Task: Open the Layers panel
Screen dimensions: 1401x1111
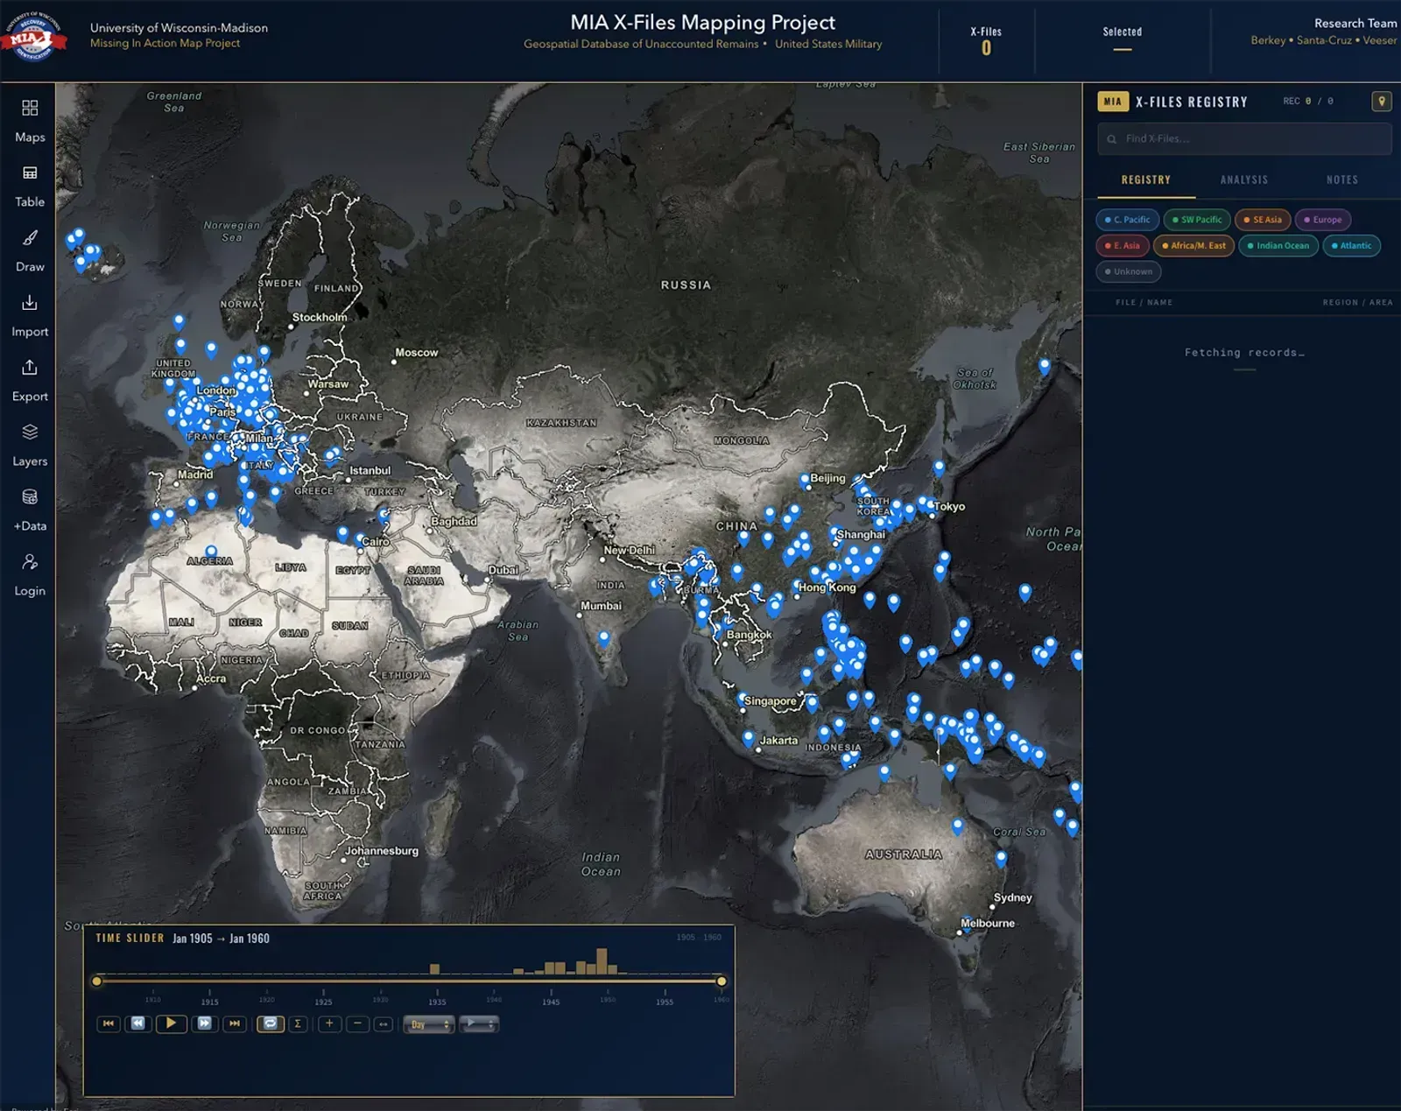Action: pos(30,444)
